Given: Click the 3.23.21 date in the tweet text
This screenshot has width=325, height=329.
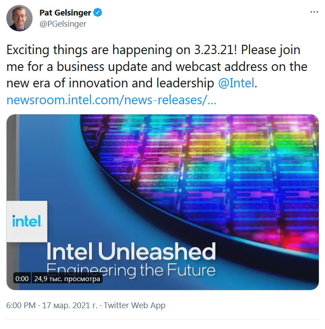Looking at the screenshot, I should pos(211,50).
